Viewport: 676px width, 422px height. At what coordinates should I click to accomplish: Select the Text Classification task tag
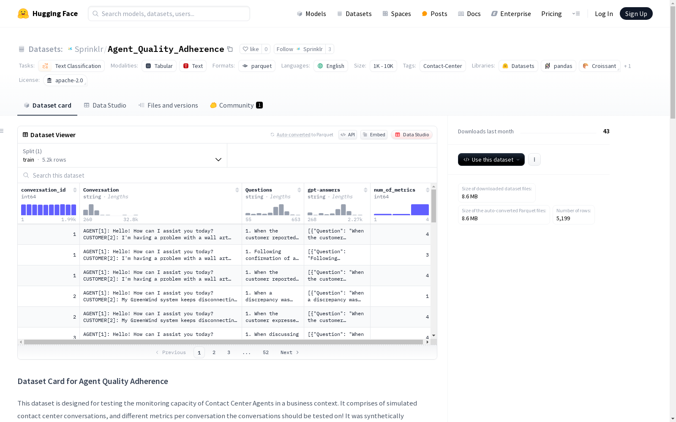71,66
